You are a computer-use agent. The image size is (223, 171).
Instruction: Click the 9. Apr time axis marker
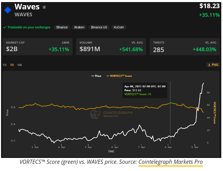click(195, 147)
